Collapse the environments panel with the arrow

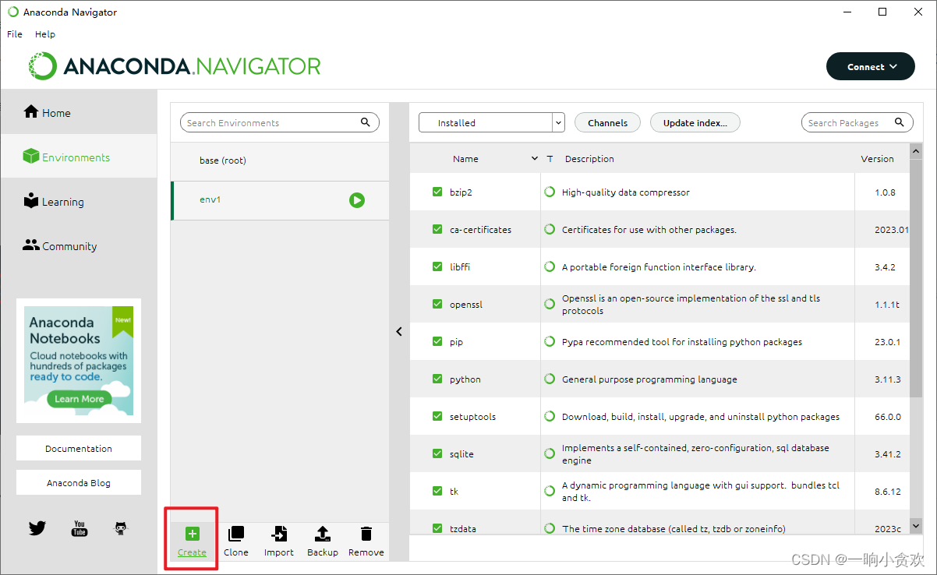point(399,331)
